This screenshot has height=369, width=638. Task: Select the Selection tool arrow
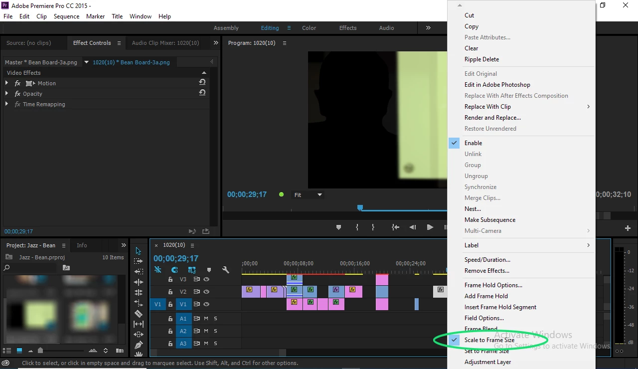pyautogui.click(x=139, y=251)
